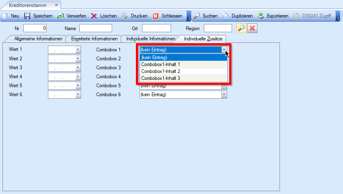Switch to Allgemeine Informationen tab
Viewport: 343px width, 194px height.
tap(38, 39)
